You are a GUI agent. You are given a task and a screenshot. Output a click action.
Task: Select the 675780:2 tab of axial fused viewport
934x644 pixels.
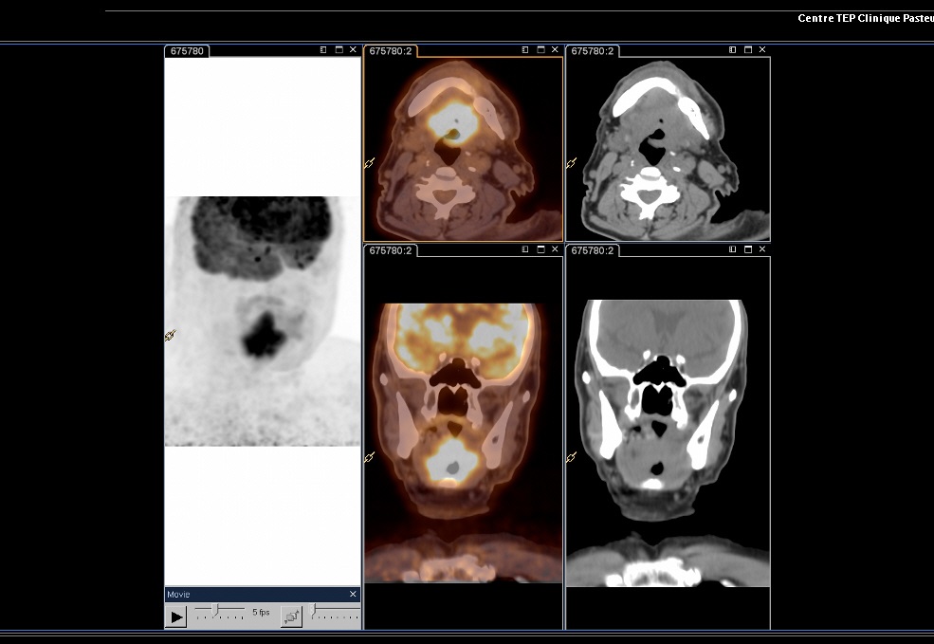tap(391, 51)
